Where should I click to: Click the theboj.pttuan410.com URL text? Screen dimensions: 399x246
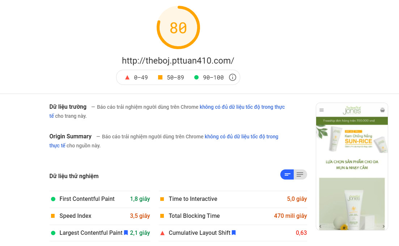pyautogui.click(x=178, y=61)
